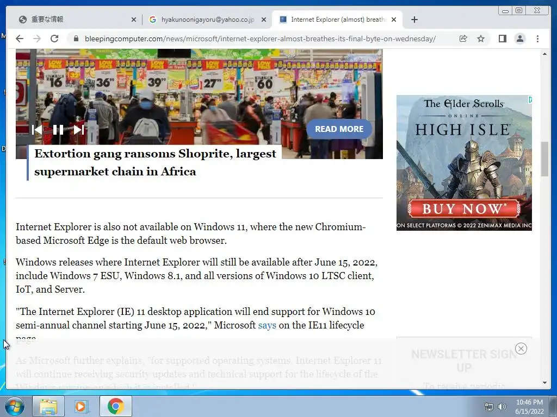Open the Chrome three-dot menu
The height and width of the screenshot is (417, 557).
click(x=537, y=39)
